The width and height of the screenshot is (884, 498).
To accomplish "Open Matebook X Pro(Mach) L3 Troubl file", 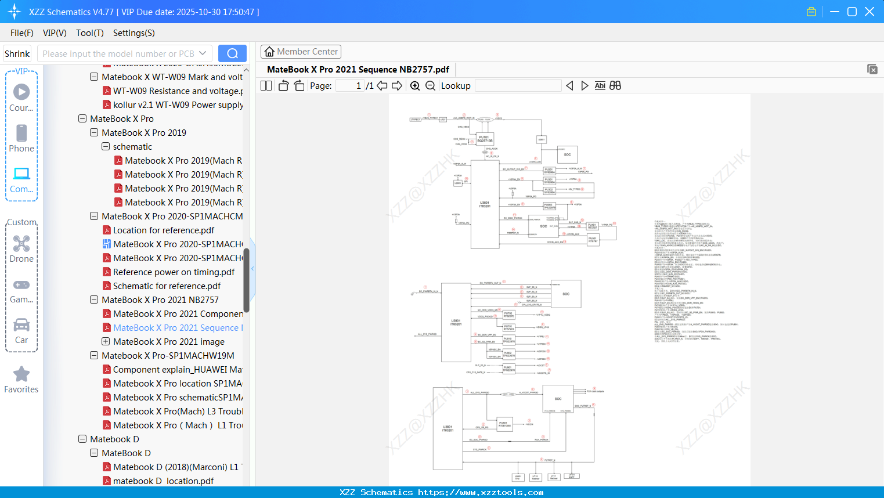I will pos(178,411).
